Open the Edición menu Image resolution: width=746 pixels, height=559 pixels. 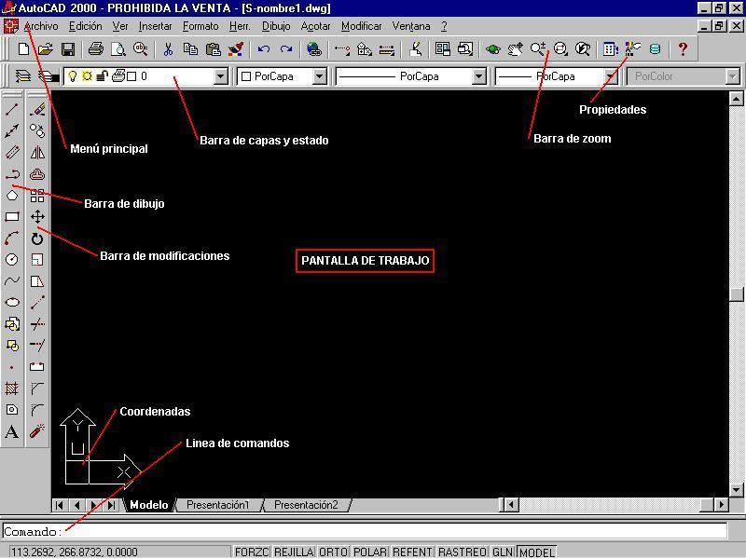86,26
